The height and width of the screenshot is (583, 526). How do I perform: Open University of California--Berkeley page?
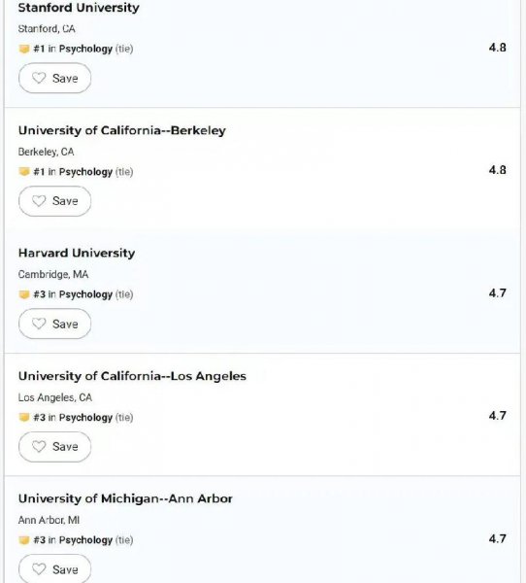point(122,130)
